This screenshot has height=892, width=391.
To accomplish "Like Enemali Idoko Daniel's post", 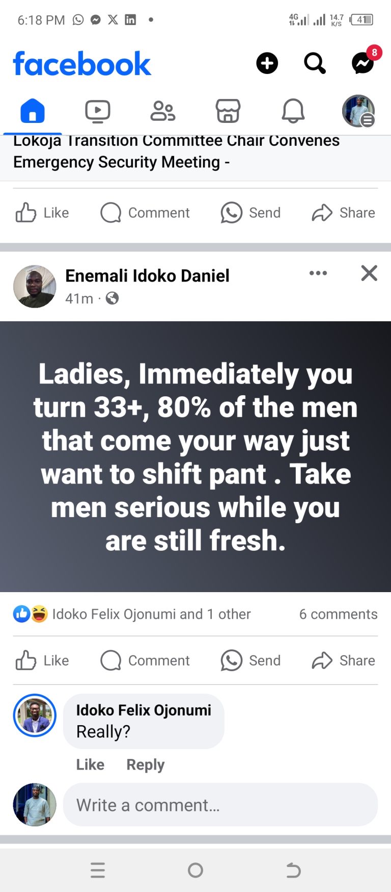I will coord(42,660).
